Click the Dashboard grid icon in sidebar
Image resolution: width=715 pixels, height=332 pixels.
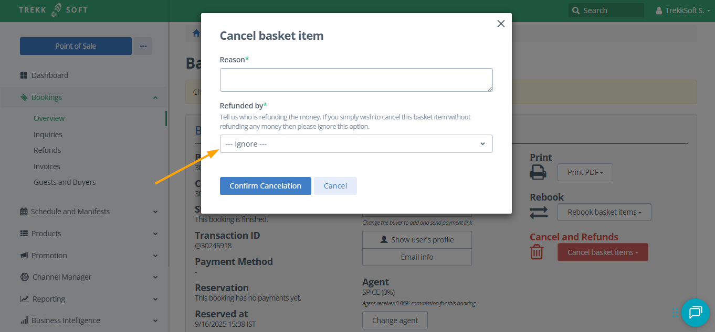tap(24, 75)
